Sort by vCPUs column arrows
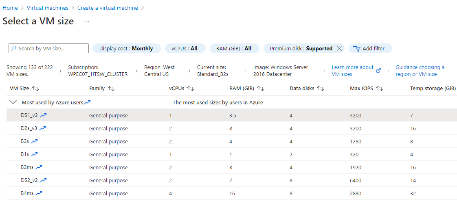The image size is (457, 201). point(191,88)
